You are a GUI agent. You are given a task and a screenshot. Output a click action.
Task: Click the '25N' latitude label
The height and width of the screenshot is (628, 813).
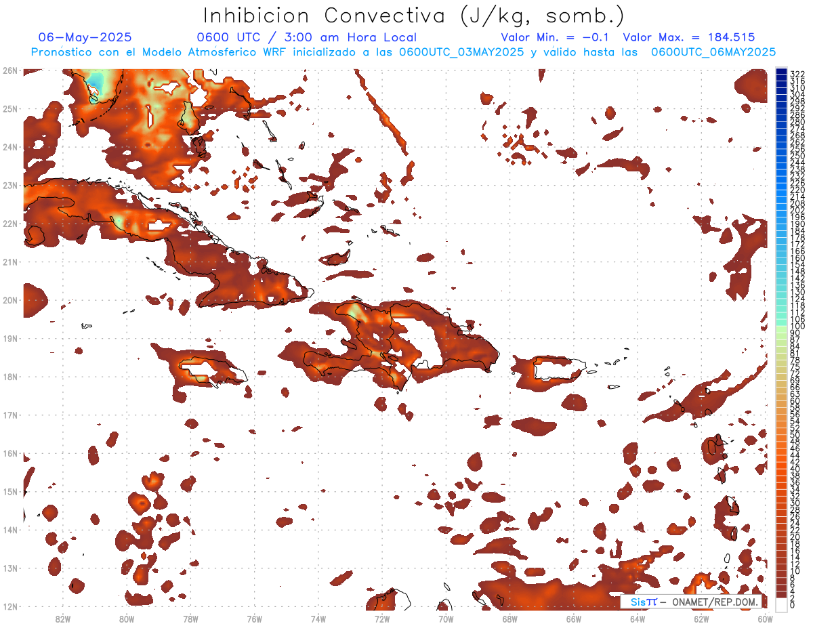(10, 108)
